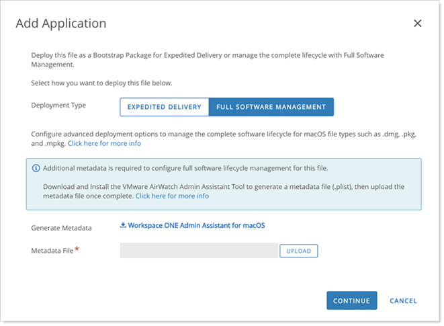Open more info link inside blue notice box

172,196
